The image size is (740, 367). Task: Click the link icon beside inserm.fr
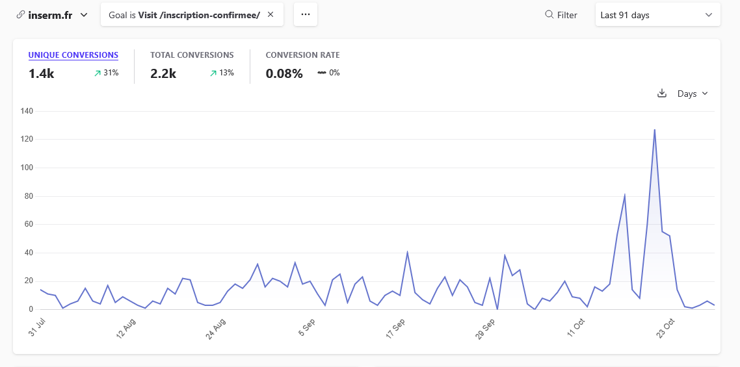click(21, 15)
